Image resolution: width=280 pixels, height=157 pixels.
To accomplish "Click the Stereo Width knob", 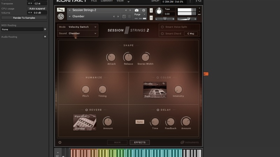I will [145, 57].
